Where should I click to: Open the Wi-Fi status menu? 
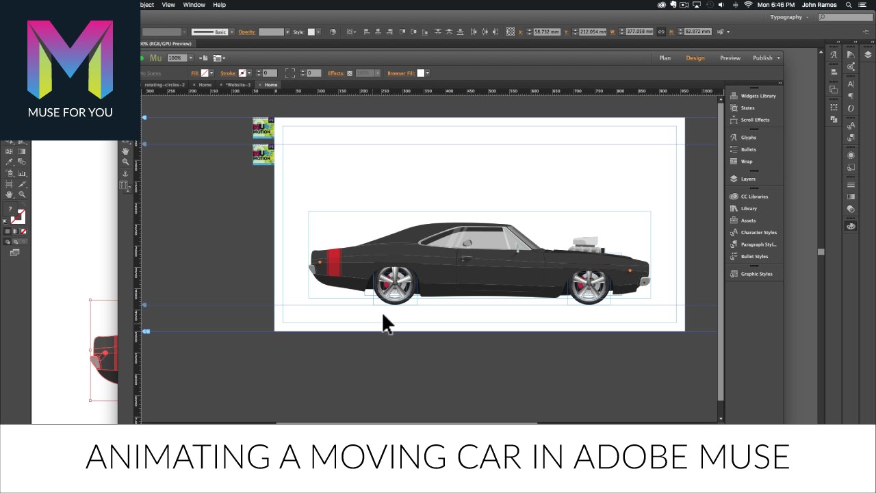click(748, 5)
